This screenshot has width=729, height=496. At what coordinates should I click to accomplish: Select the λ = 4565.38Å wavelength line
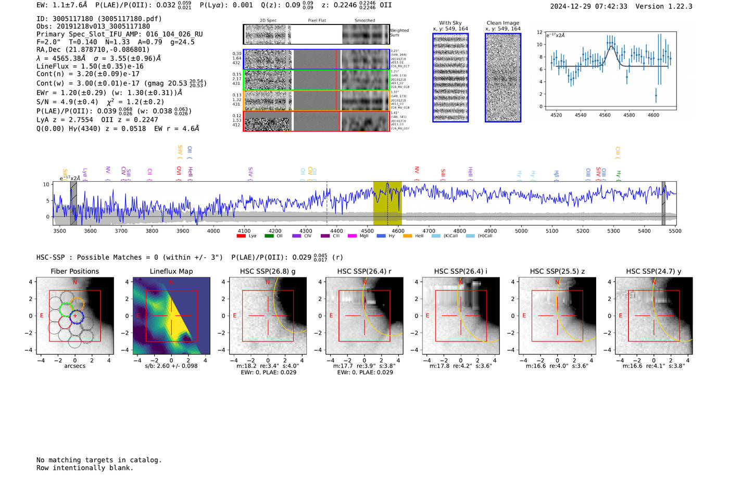(x=98, y=58)
